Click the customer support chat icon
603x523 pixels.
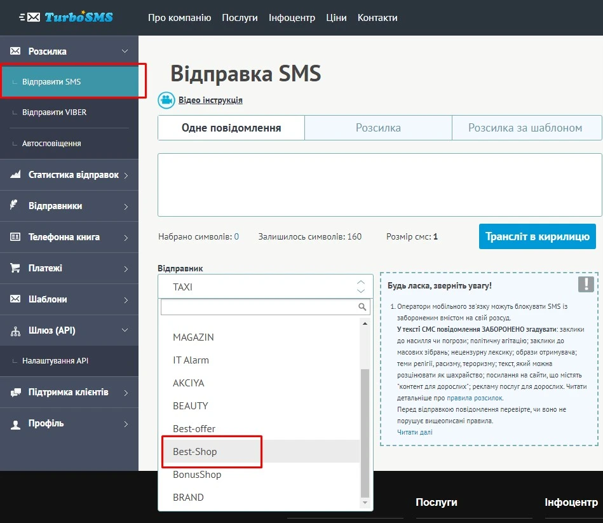tap(15, 392)
